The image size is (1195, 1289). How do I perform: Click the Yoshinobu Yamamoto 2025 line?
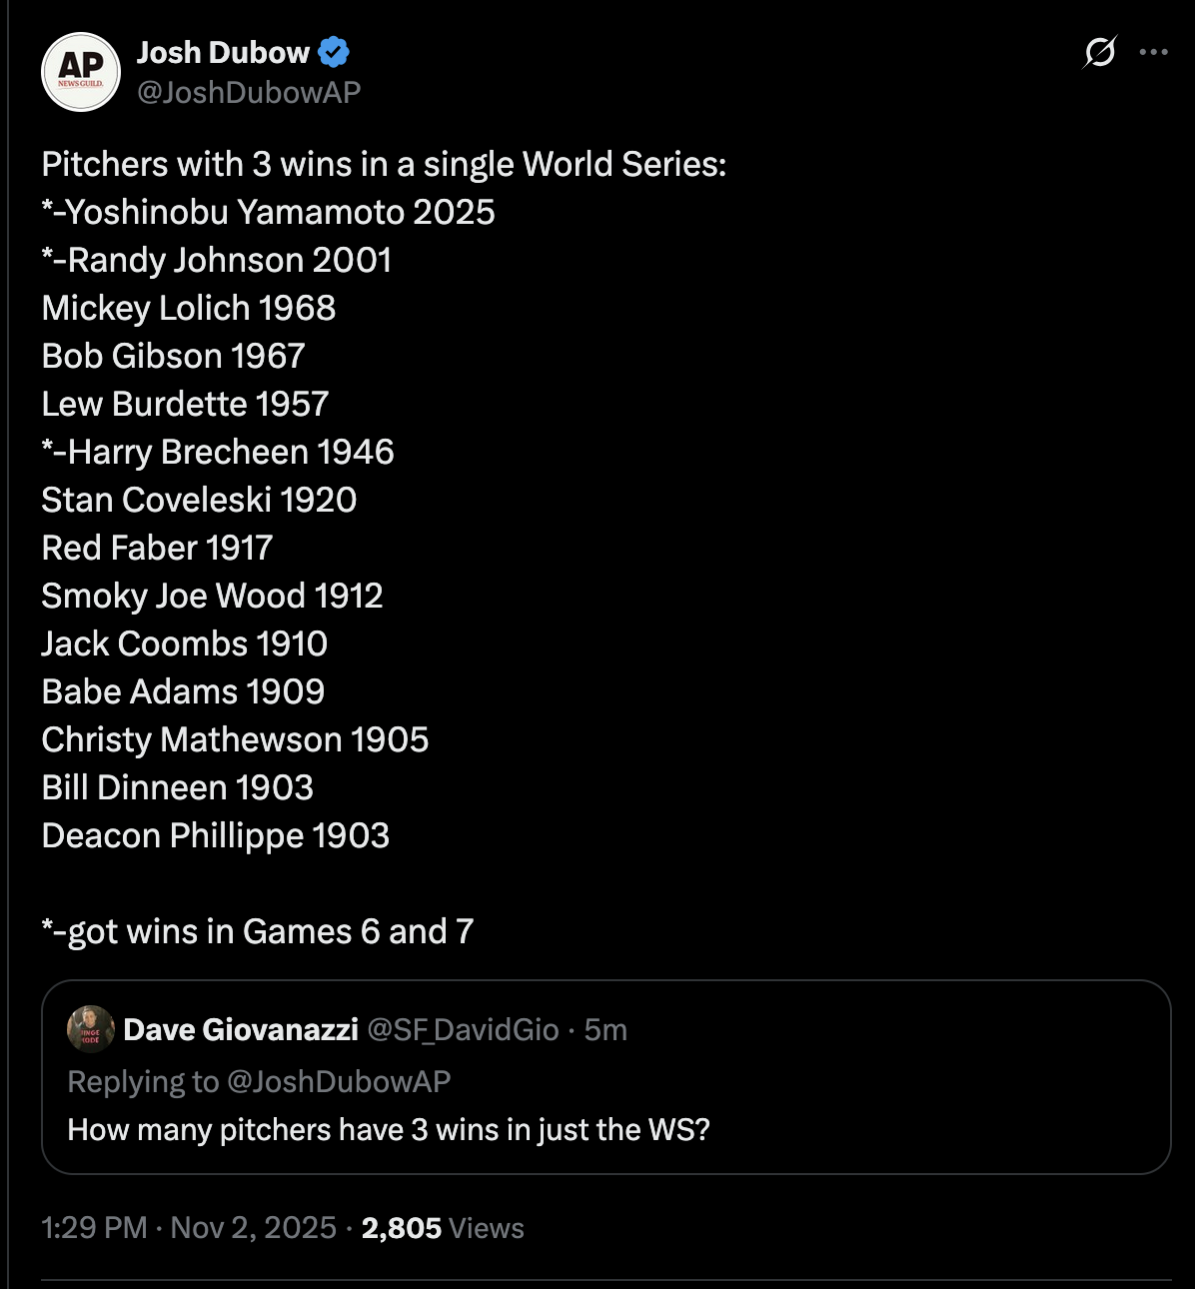(x=269, y=212)
